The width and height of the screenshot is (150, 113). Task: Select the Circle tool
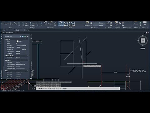(11, 23)
